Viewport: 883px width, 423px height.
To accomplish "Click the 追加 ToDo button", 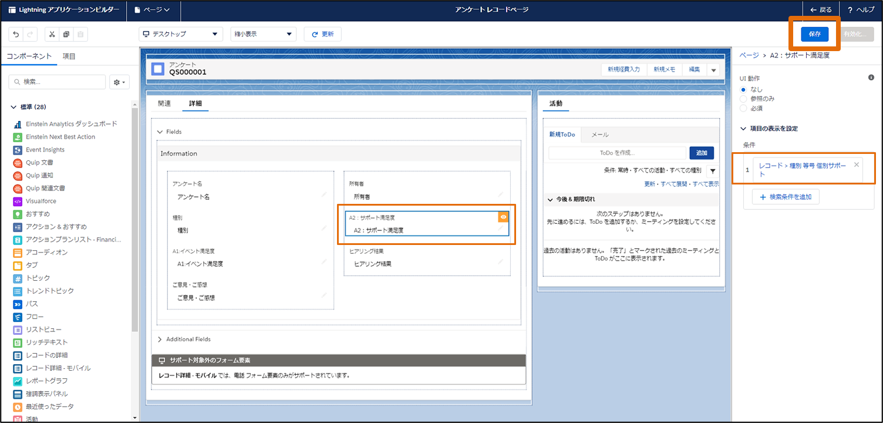I will coord(702,153).
